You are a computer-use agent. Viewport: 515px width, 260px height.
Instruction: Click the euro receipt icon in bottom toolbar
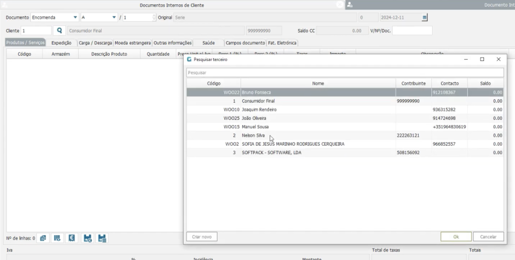tap(71, 238)
